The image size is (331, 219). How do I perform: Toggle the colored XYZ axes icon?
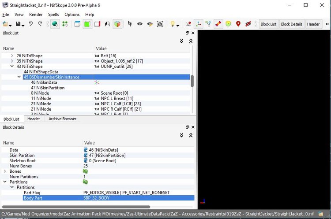pyautogui.click(x=198, y=24)
